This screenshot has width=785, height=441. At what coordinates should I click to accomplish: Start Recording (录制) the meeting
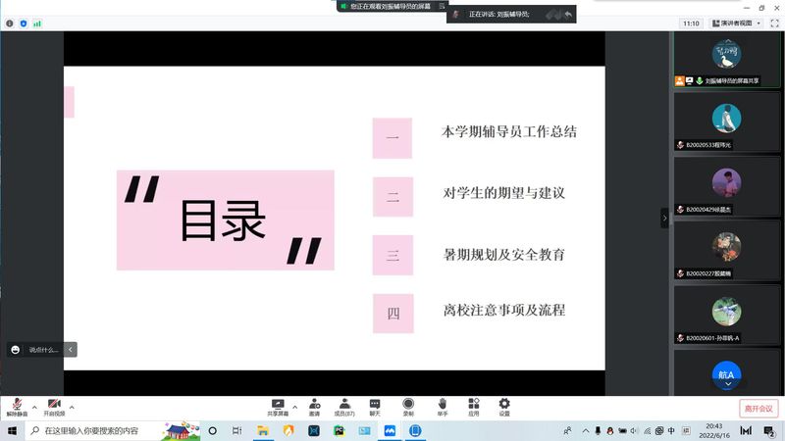408,406
